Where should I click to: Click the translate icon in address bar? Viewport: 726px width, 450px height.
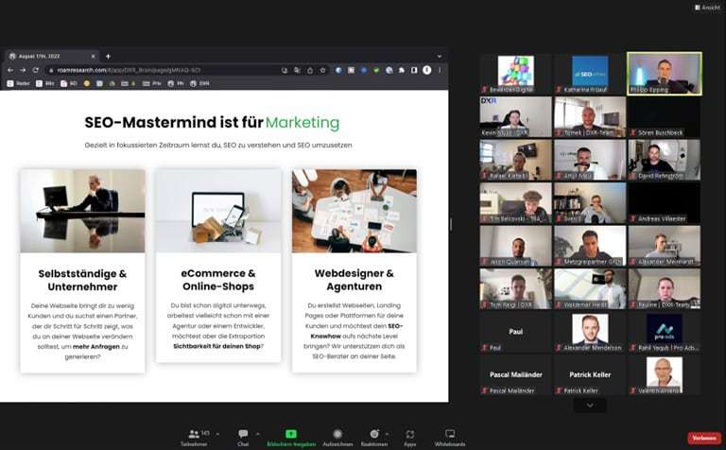click(x=297, y=70)
